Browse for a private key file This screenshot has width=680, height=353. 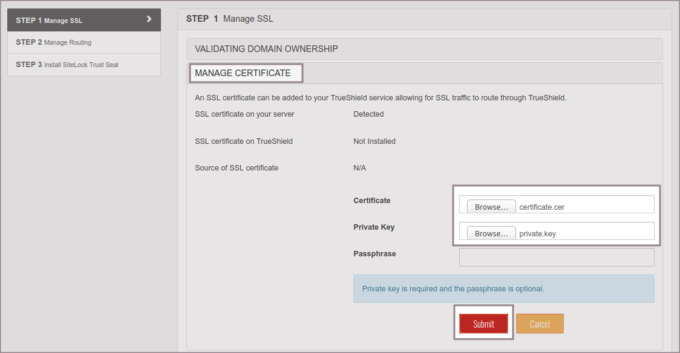[491, 233]
